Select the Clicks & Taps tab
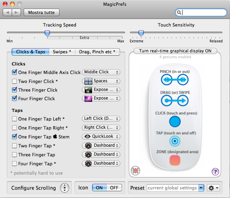 click(31, 52)
